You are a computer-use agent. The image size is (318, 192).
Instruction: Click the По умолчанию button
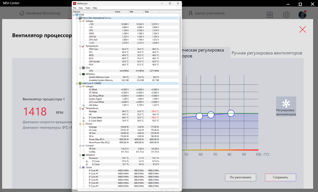tap(240, 177)
